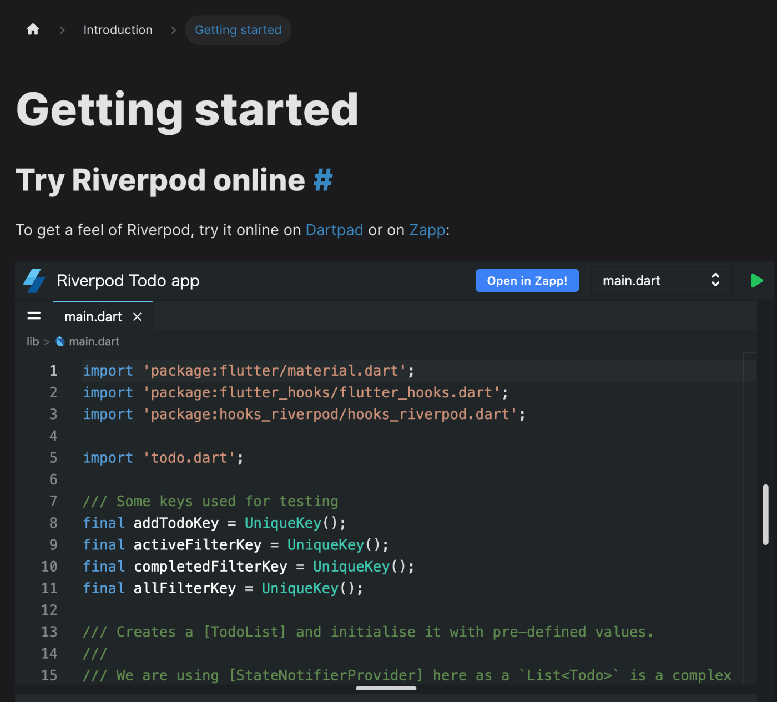Click the 'package:flutter_hooks/flutter_hooks.dart' string
The image size is (777, 702).
(x=322, y=392)
